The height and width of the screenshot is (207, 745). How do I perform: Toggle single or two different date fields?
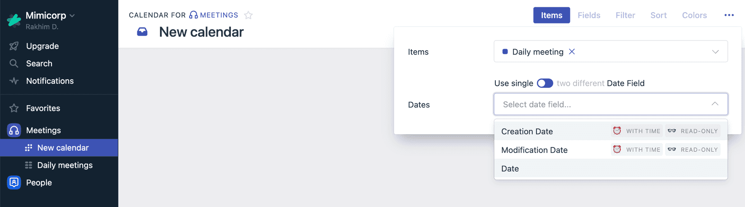pyautogui.click(x=545, y=83)
